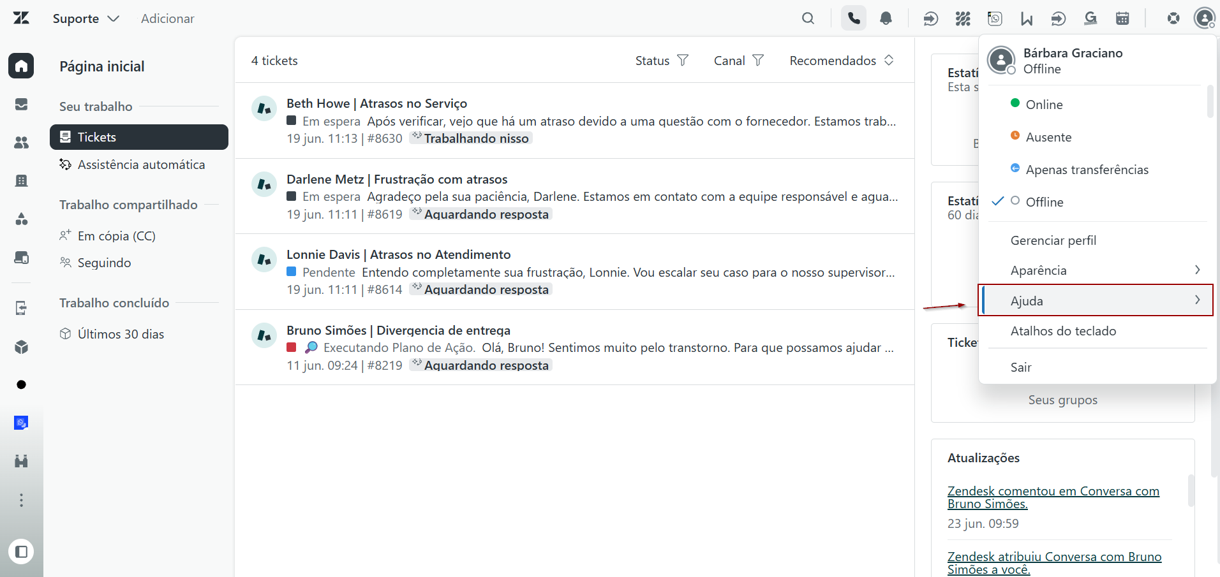
Task: Expand the Ajuda submenu arrow
Action: click(x=1197, y=300)
